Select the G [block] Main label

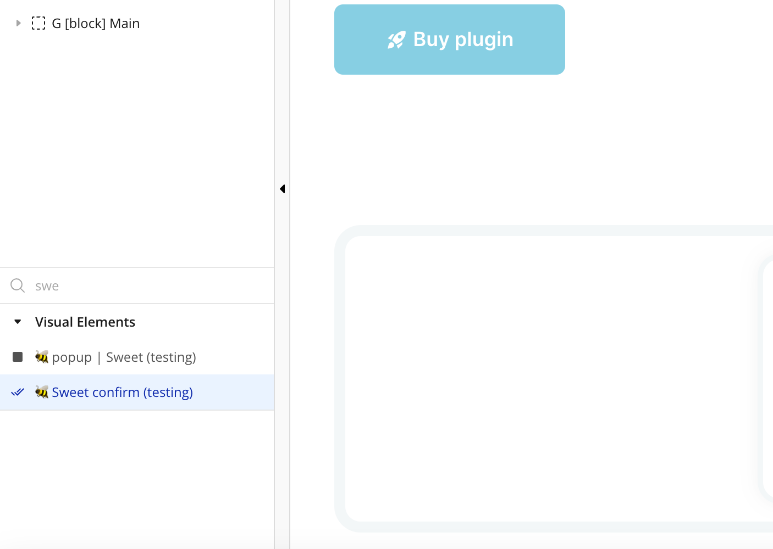pos(96,23)
